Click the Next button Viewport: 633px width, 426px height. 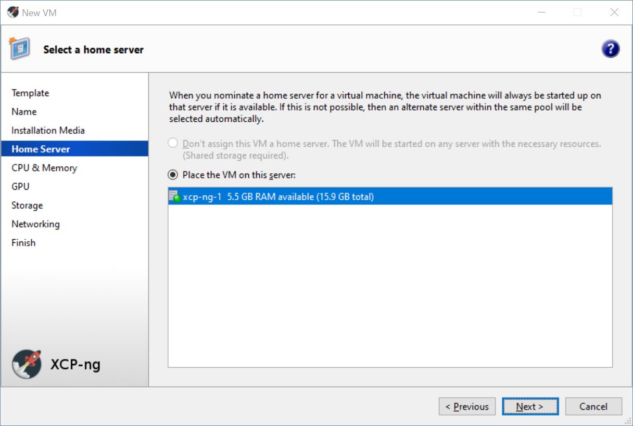pos(530,407)
